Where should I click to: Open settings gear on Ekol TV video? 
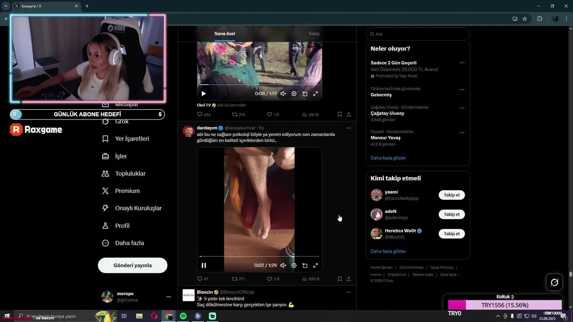294,93
